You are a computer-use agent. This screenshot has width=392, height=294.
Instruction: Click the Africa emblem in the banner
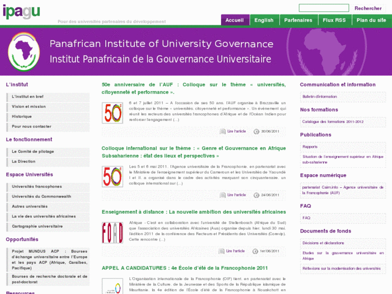pos(24,52)
